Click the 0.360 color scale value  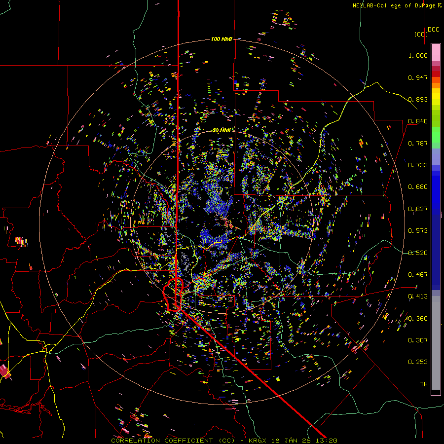click(x=418, y=319)
